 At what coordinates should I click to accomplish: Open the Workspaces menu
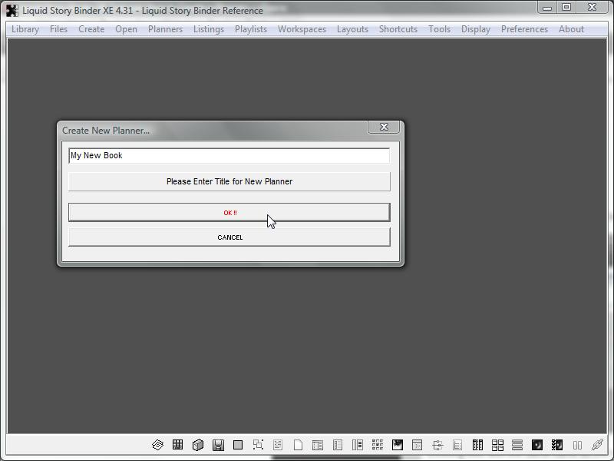point(302,29)
